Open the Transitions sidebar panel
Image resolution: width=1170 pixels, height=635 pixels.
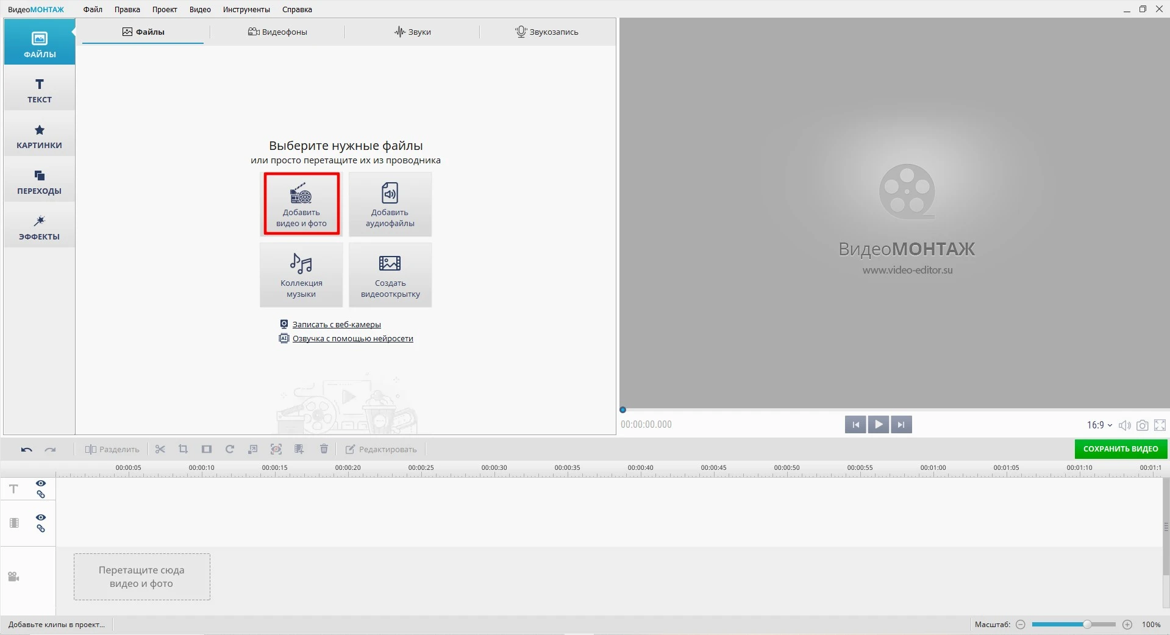click(39, 182)
